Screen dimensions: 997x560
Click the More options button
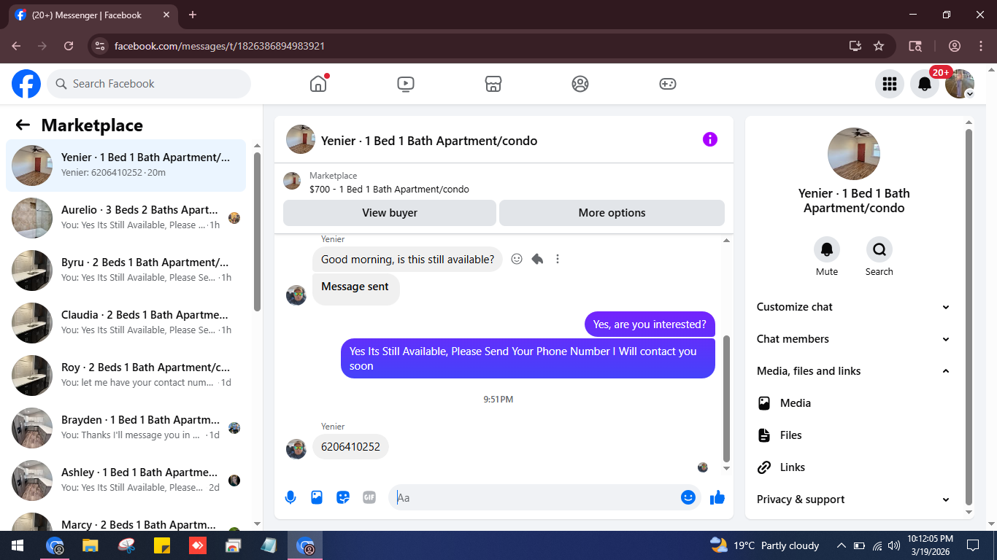tap(612, 213)
